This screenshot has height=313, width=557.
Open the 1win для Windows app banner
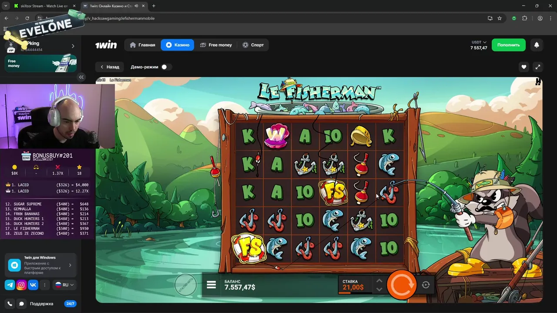click(x=40, y=265)
